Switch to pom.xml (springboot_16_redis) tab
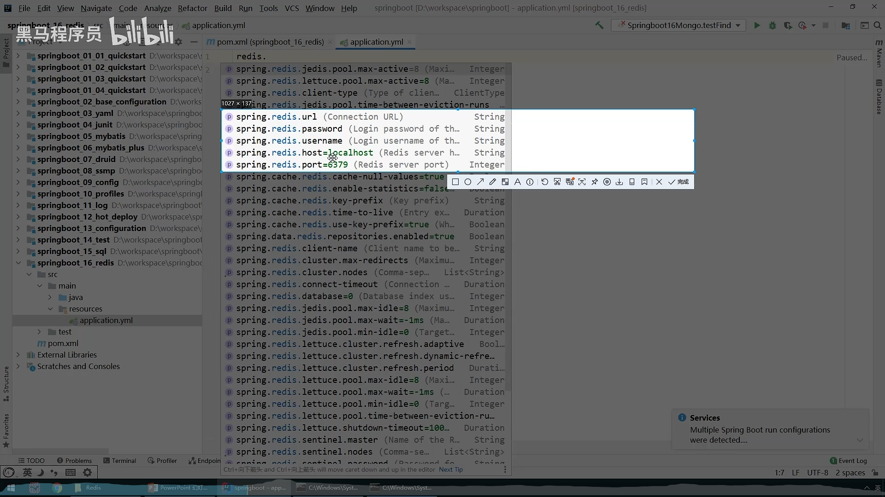885x497 pixels. (270, 42)
